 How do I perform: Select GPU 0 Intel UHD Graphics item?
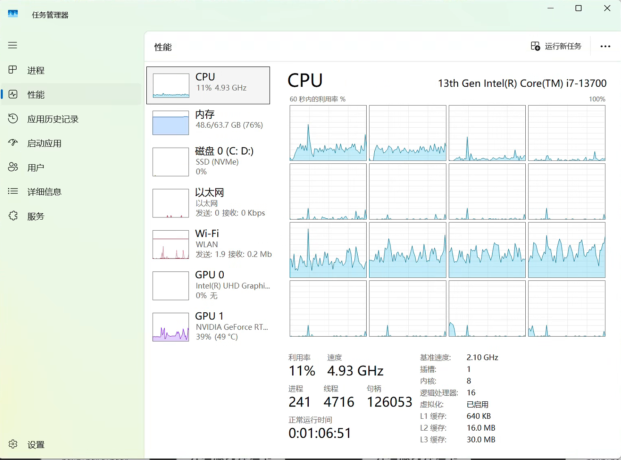pyautogui.click(x=208, y=286)
